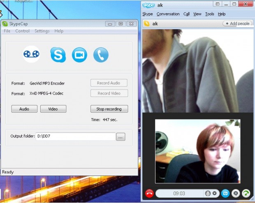Toggle compact view button in Skype title bar
This screenshot has width=255, height=203.
tap(218, 4)
